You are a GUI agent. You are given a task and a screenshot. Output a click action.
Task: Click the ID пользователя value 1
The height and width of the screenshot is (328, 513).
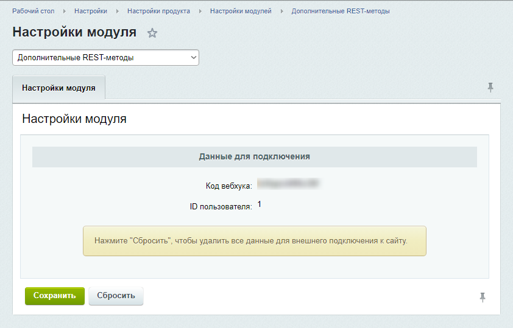[x=260, y=204]
